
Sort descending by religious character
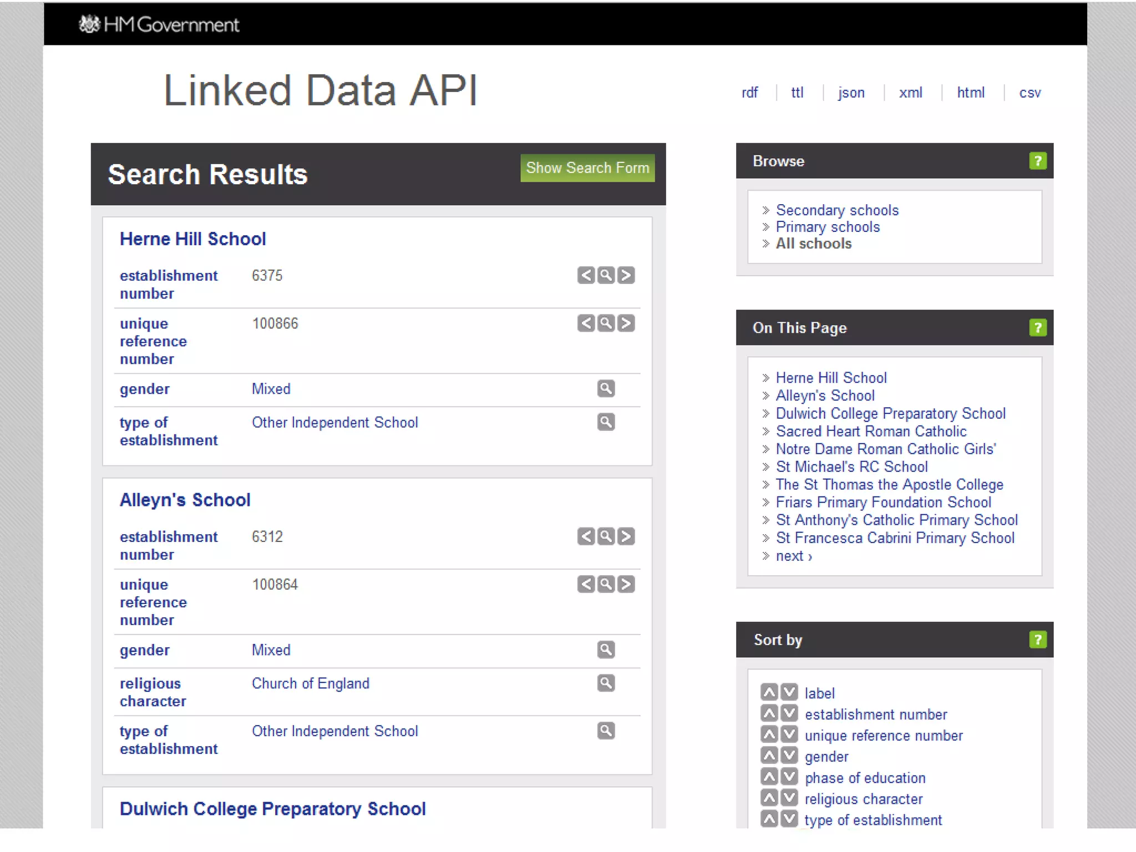[x=789, y=798]
